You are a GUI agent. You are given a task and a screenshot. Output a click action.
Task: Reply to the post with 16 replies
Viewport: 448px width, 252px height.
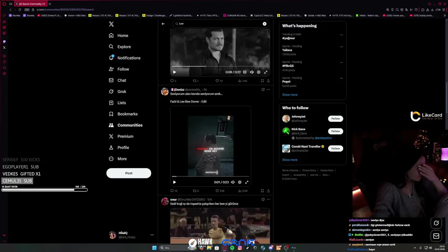pos(174,191)
